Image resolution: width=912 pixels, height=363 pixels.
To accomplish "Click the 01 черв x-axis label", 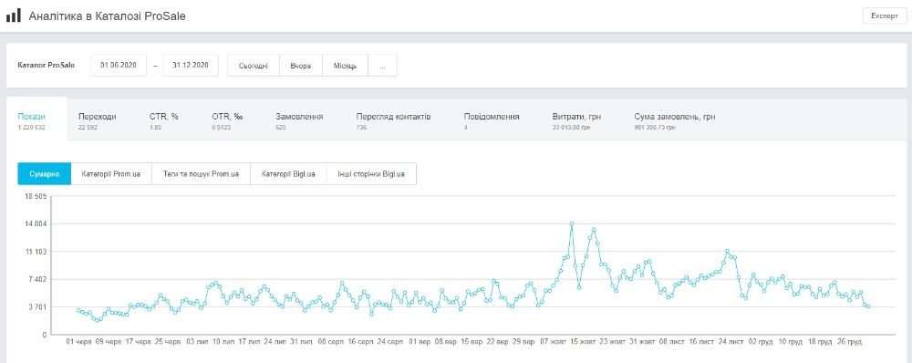I will 78,343.
